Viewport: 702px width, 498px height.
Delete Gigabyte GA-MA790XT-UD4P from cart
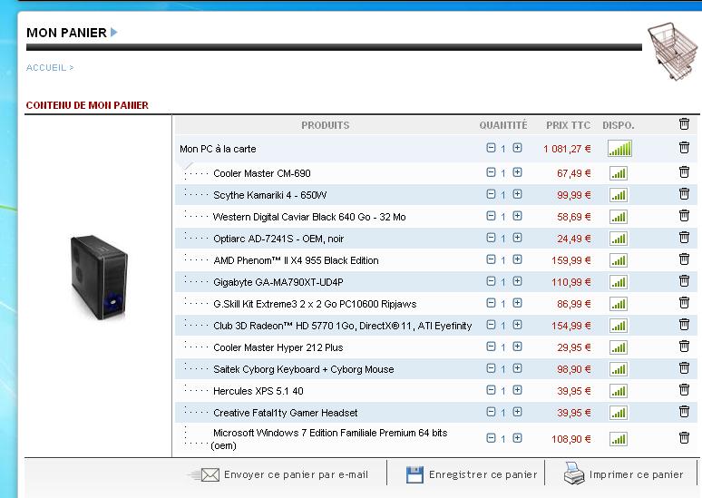click(684, 281)
